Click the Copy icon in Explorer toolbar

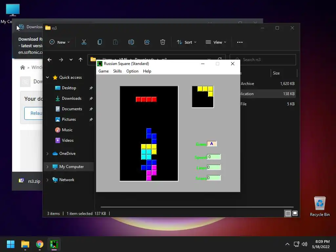(x=100, y=42)
